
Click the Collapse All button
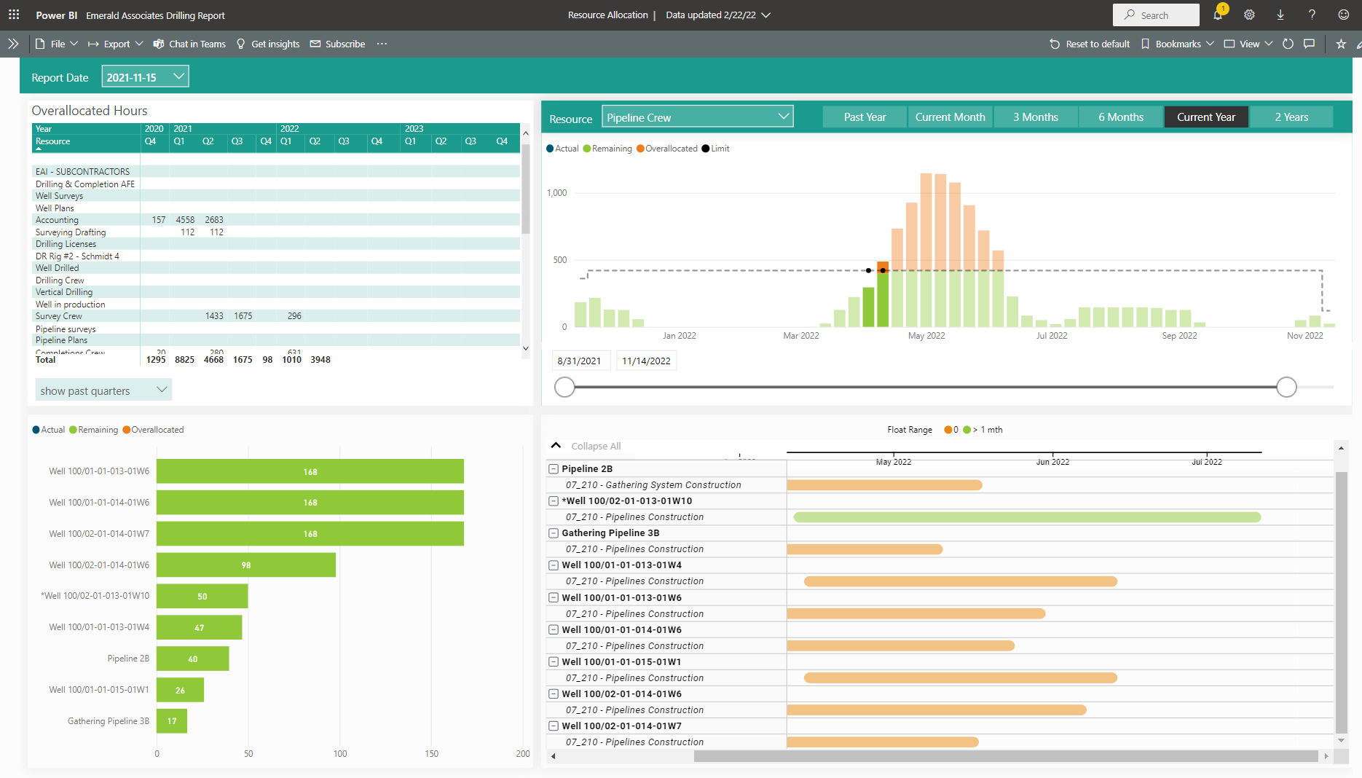[586, 446]
